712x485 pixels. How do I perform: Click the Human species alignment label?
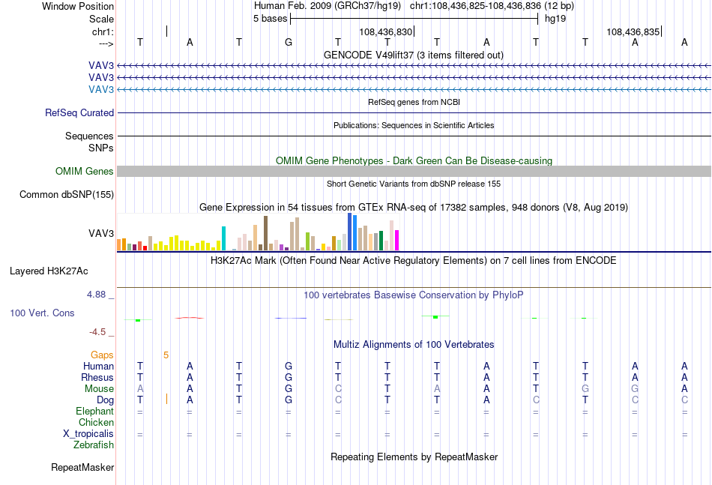[98, 366]
